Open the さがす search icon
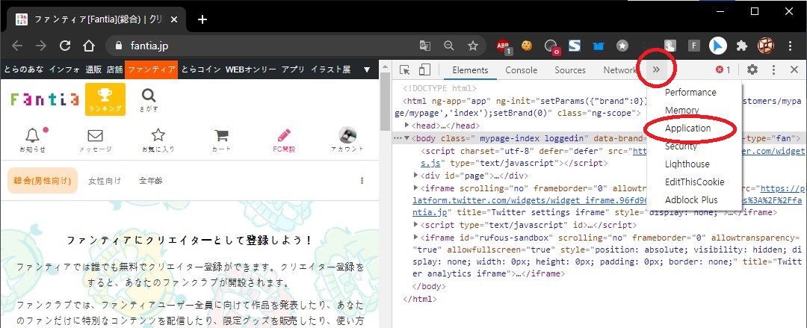This screenshot has height=328, width=807. 148,99
